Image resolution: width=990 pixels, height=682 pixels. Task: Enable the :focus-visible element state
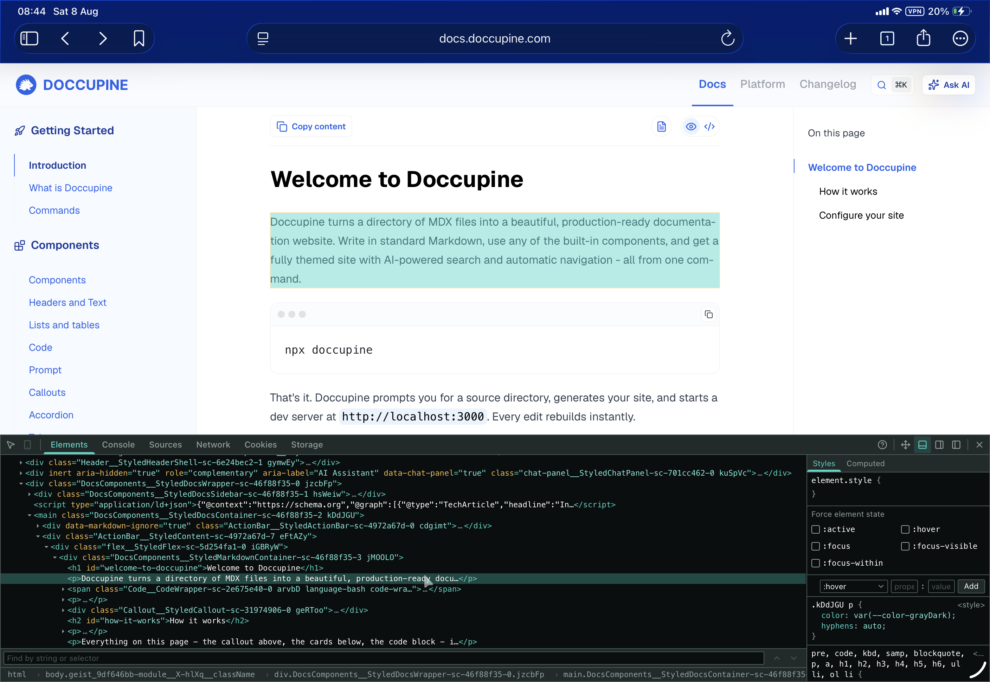tap(905, 546)
